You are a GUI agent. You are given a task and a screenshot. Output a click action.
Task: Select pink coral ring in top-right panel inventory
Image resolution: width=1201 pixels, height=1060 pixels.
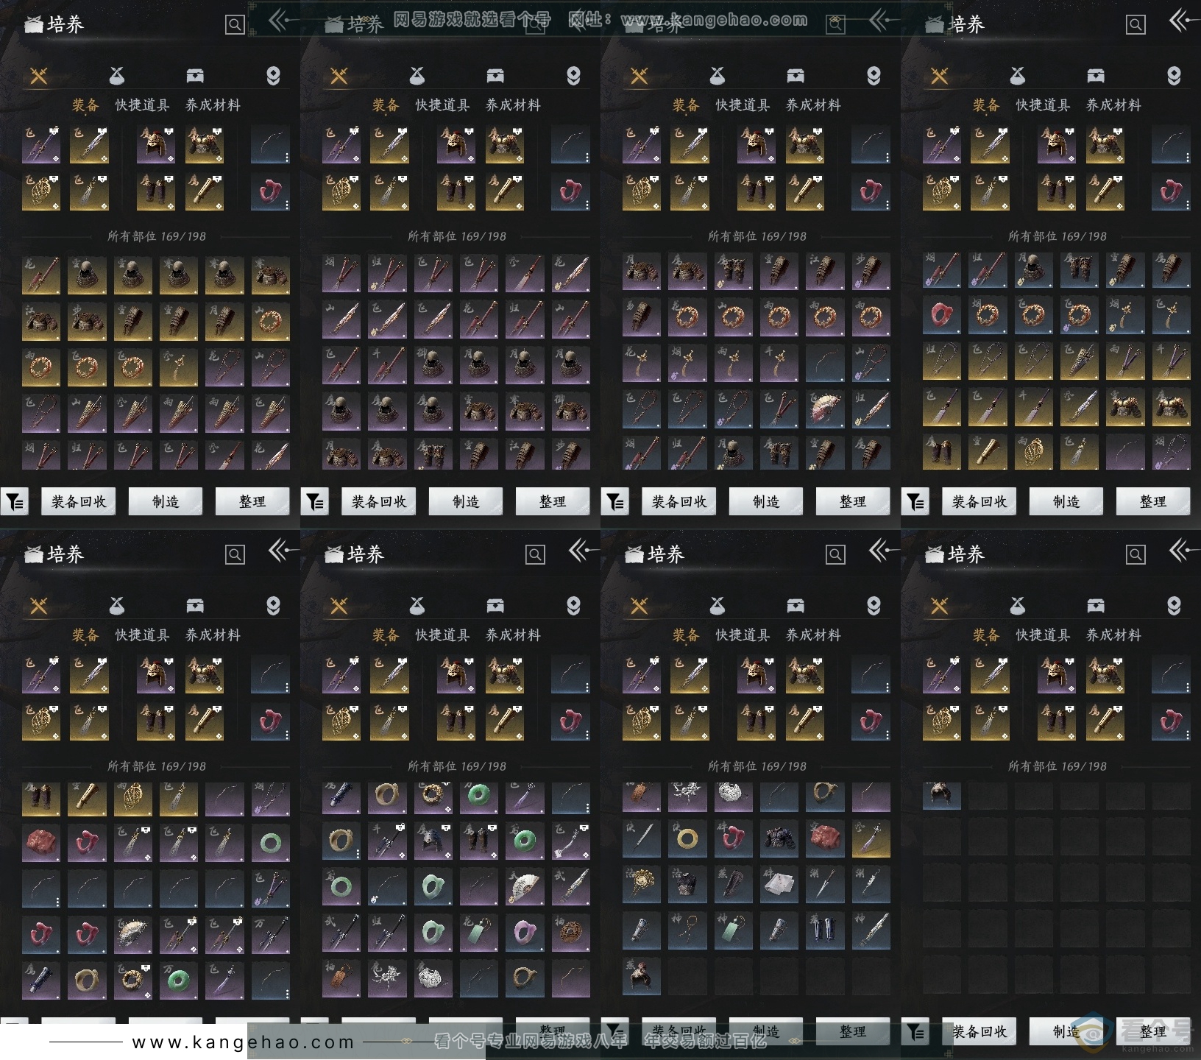coord(941,316)
